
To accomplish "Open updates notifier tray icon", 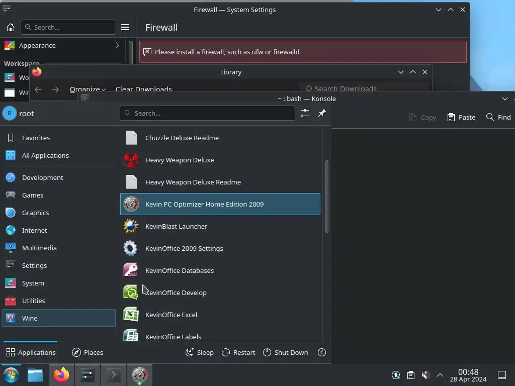I will point(396,375).
